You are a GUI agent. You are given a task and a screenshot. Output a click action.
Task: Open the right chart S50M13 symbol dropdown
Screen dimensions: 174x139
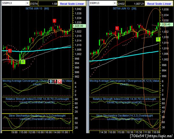click(115, 3)
